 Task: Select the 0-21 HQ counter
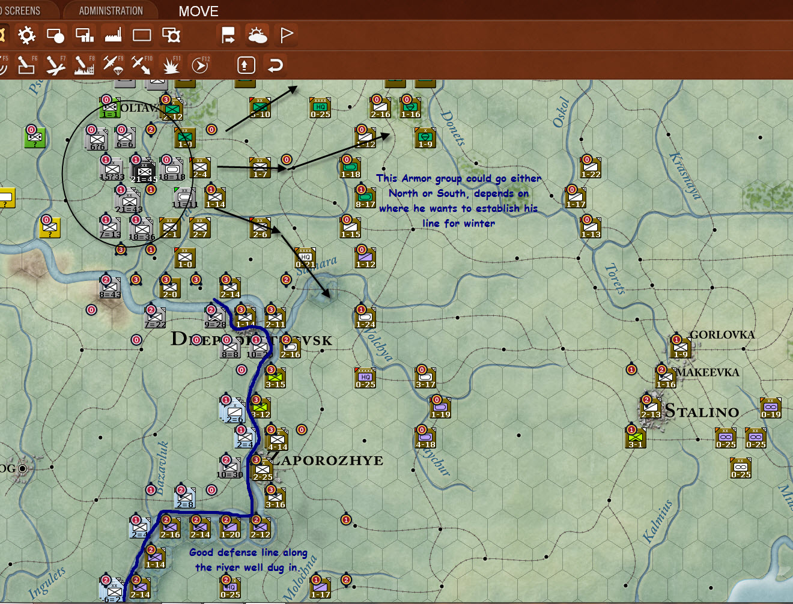click(305, 259)
